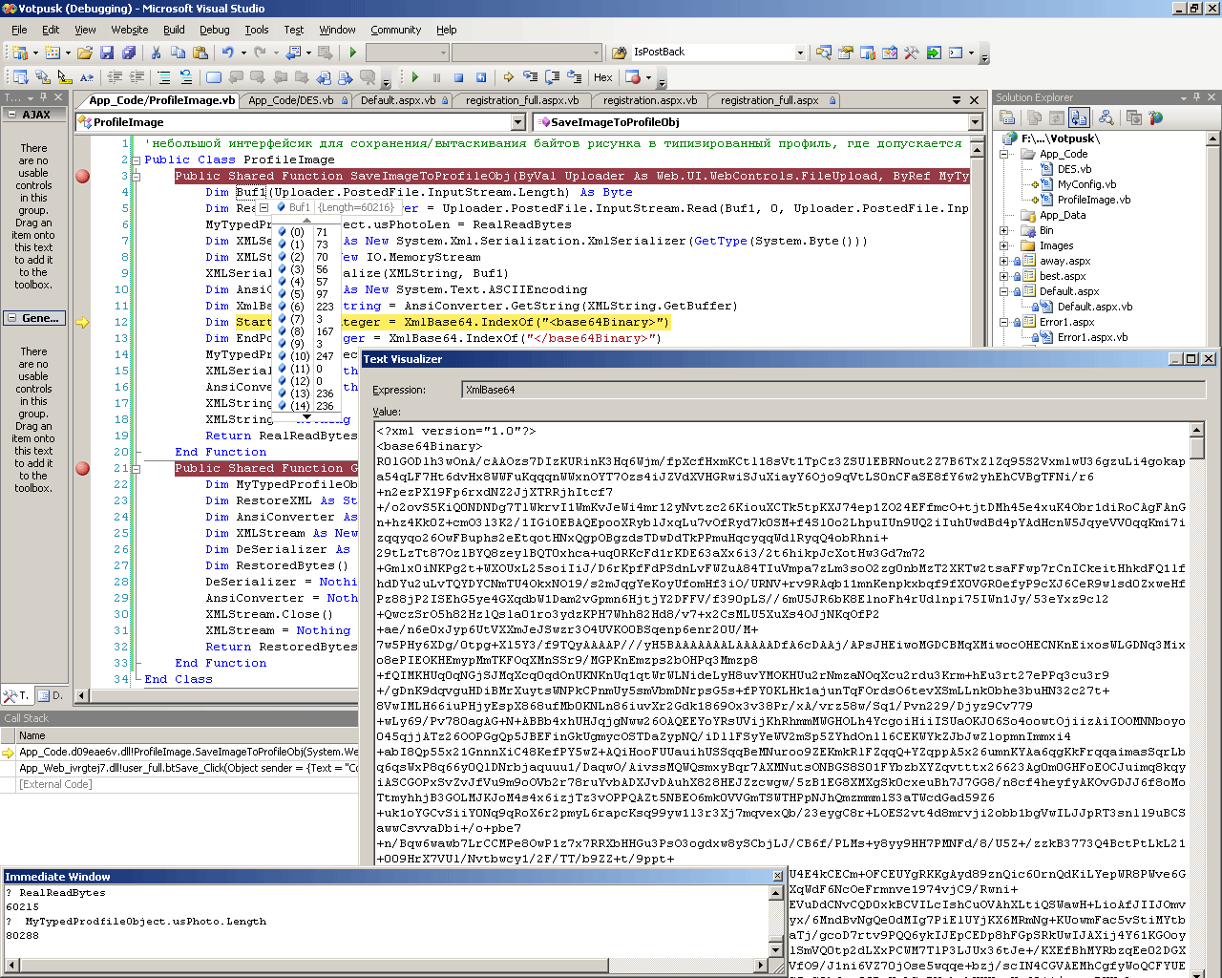Click the Save All icon
Viewport: 1222px width, 978px height.
tap(129, 53)
